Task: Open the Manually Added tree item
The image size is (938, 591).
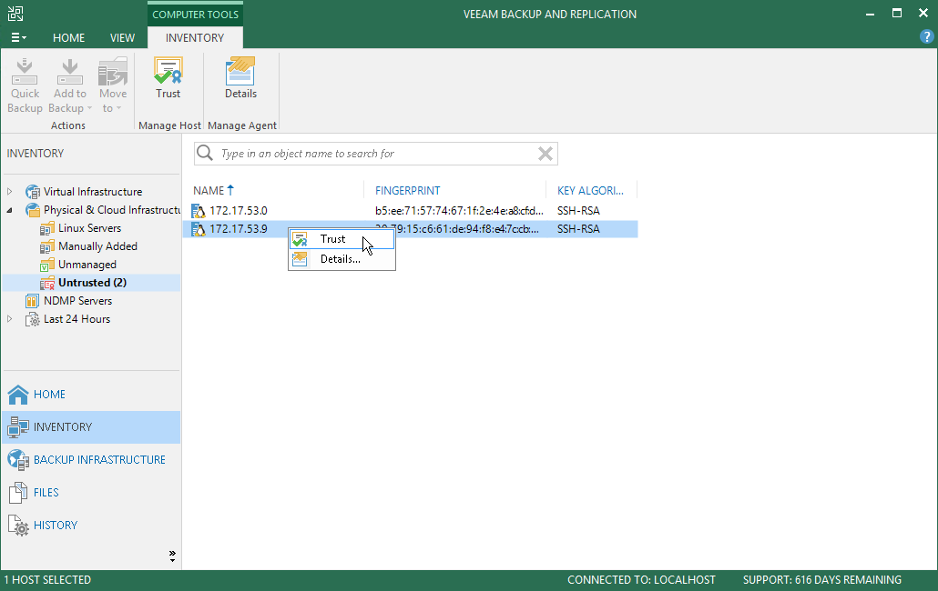Action: click(x=97, y=246)
